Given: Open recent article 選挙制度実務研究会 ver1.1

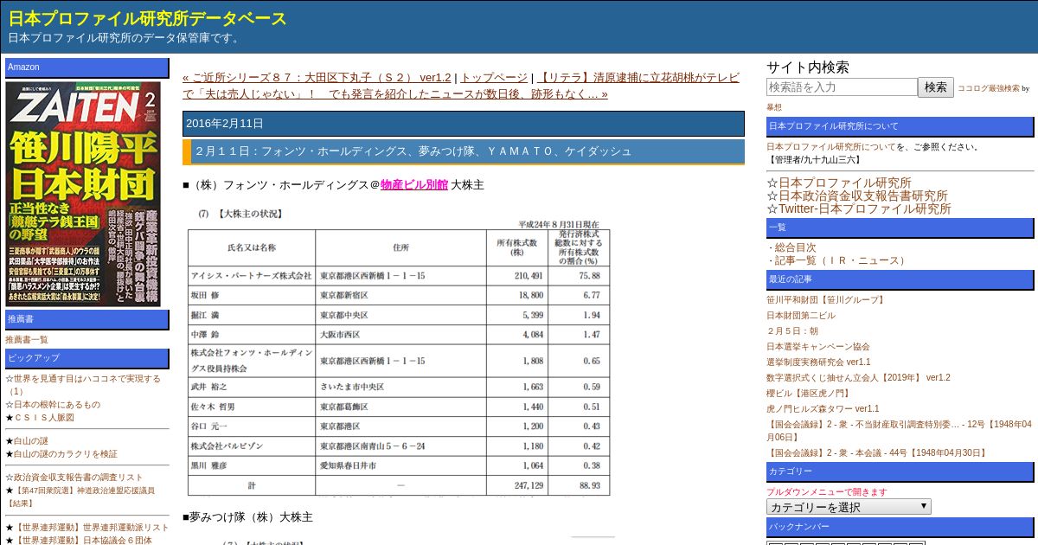Looking at the screenshot, I should tap(818, 362).
